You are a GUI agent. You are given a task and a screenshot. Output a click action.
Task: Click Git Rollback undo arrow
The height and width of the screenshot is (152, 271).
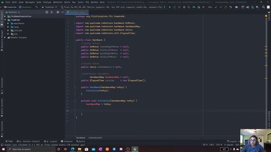tap(230, 7)
